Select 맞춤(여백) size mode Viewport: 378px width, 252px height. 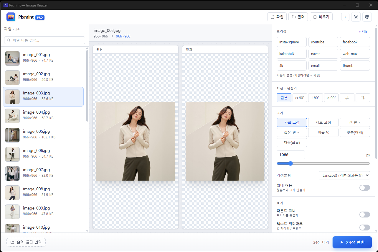pos(355,132)
